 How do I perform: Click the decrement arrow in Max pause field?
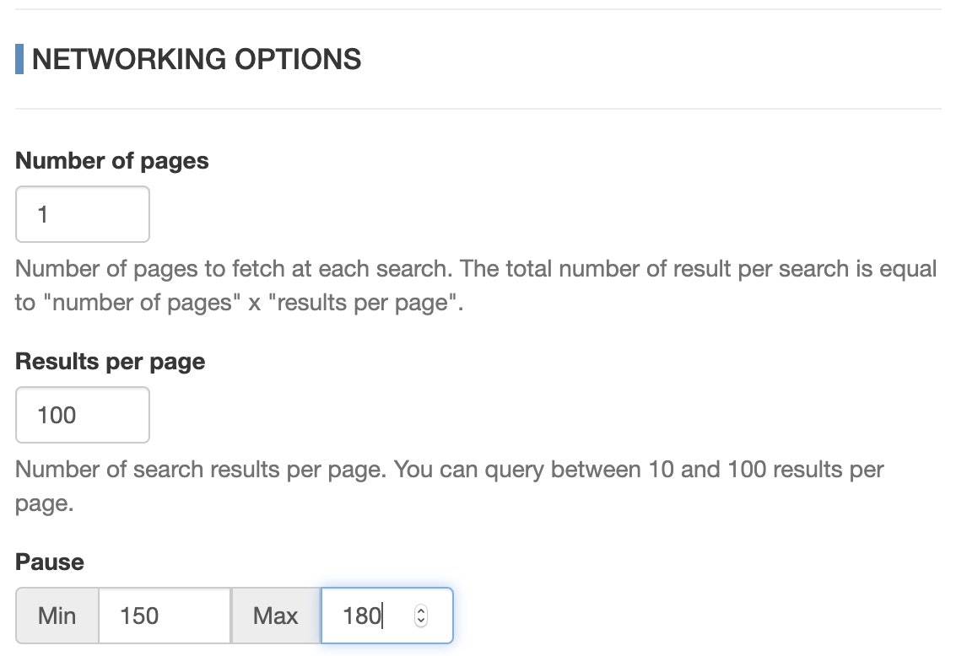421,621
